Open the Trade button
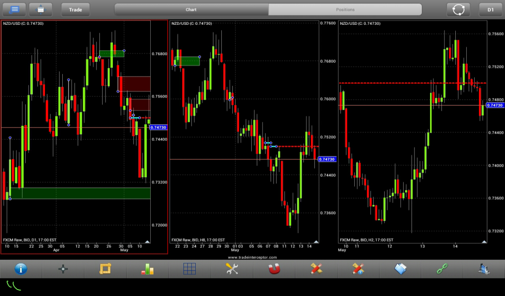The image size is (505, 296). (x=76, y=9)
